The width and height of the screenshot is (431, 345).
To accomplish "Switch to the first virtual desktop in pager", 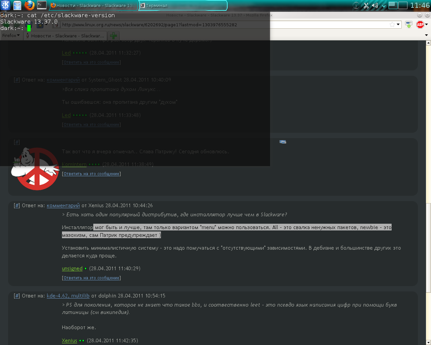I will (x=393, y=5).
